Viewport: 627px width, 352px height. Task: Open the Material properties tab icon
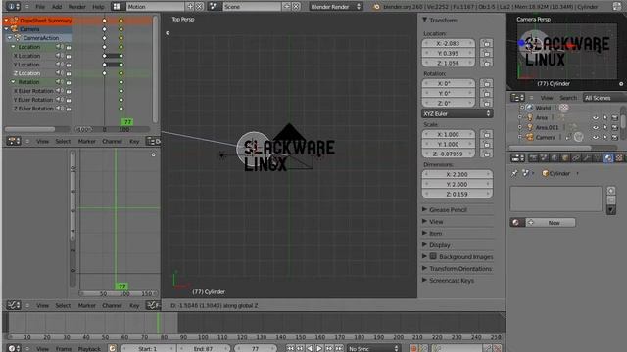coord(608,158)
